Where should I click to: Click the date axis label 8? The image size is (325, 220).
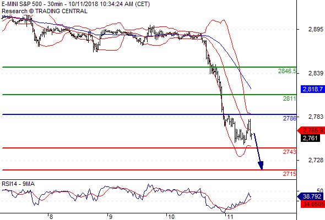tap(51, 217)
